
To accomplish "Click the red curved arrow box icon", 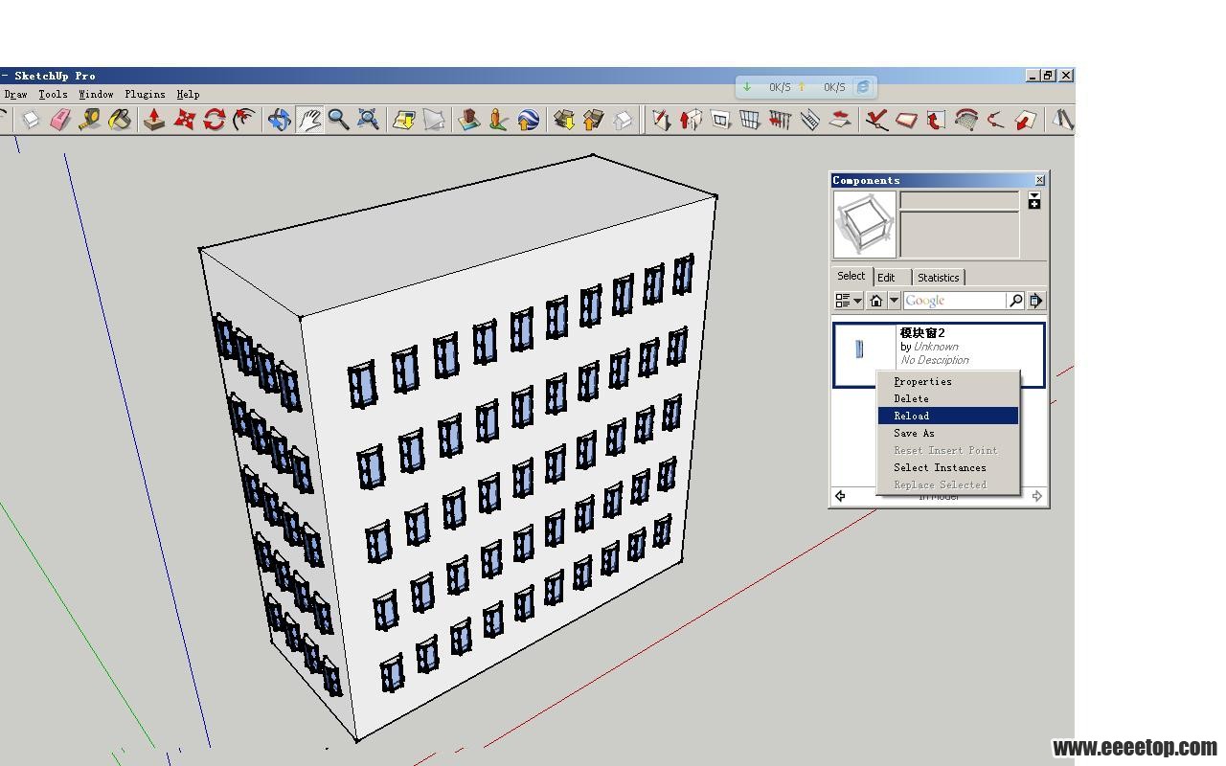I will click(x=936, y=120).
